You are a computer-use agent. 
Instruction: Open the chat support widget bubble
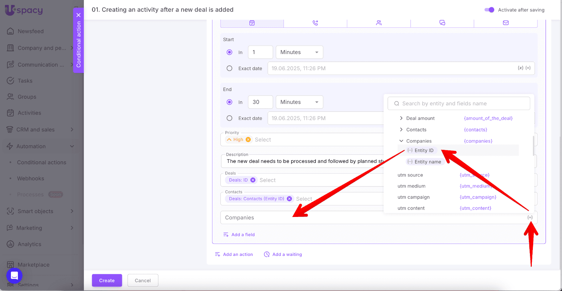14,276
